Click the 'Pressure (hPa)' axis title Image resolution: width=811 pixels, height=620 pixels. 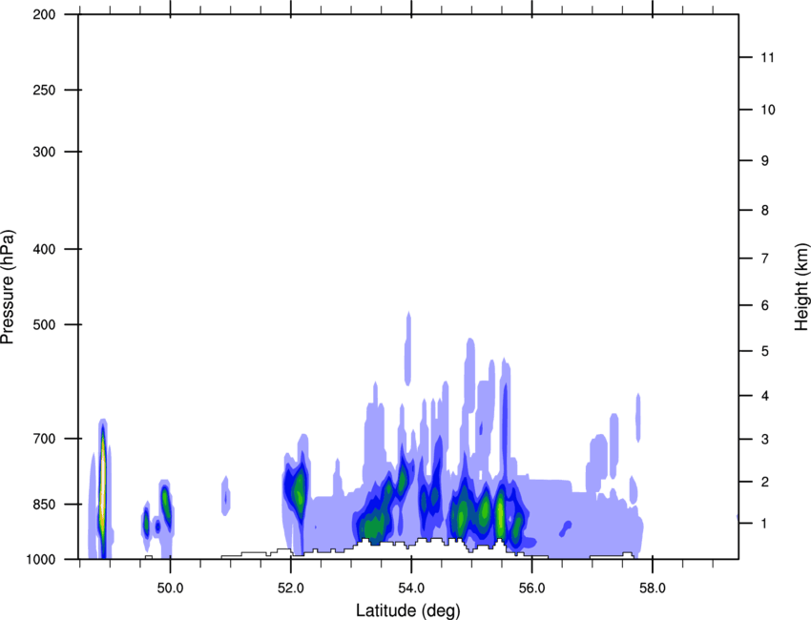[8, 287]
